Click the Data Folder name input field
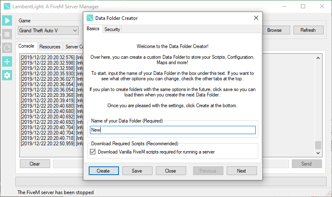 (x=172, y=130)
